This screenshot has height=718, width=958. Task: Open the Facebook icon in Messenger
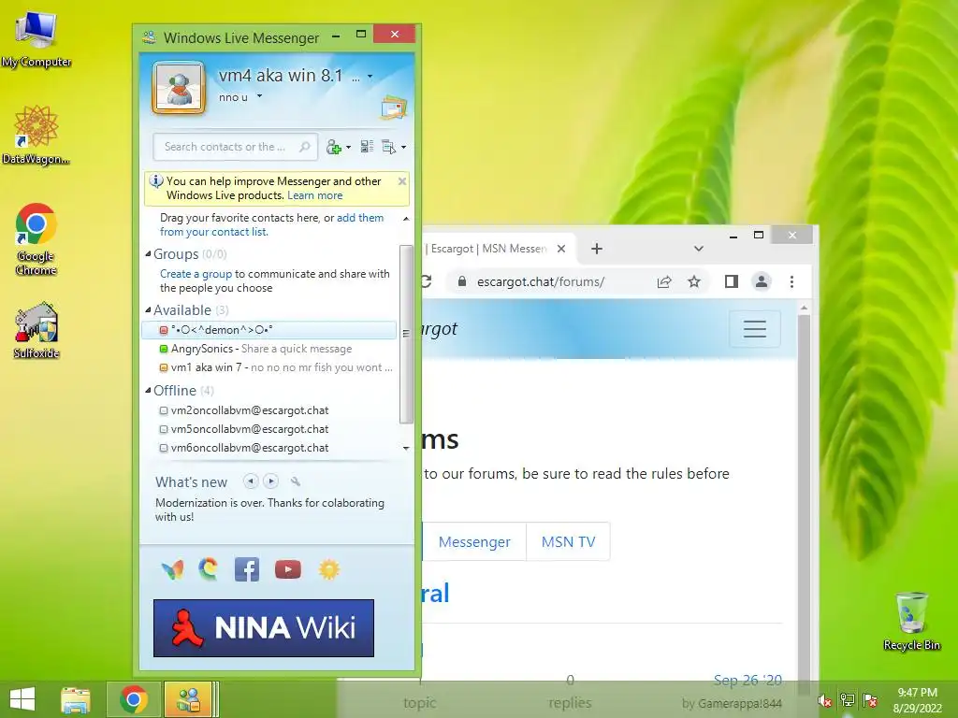[247, 569]
